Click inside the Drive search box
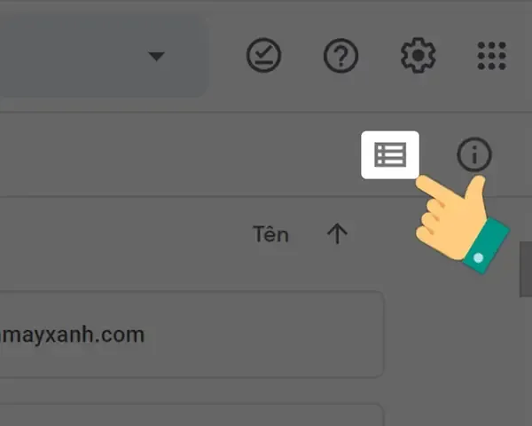This screenshot has width=532, height=426. [x=102, y=56]
